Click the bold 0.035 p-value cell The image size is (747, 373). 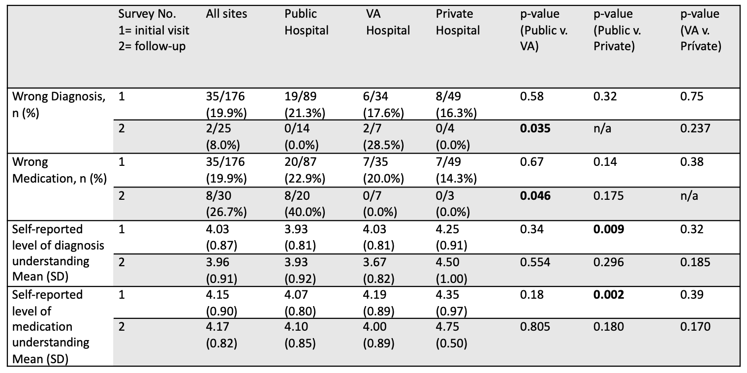tap(534, 129)
